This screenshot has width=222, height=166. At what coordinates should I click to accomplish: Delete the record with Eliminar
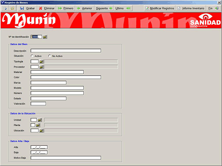pyautogui.click(x=47, y=8)
